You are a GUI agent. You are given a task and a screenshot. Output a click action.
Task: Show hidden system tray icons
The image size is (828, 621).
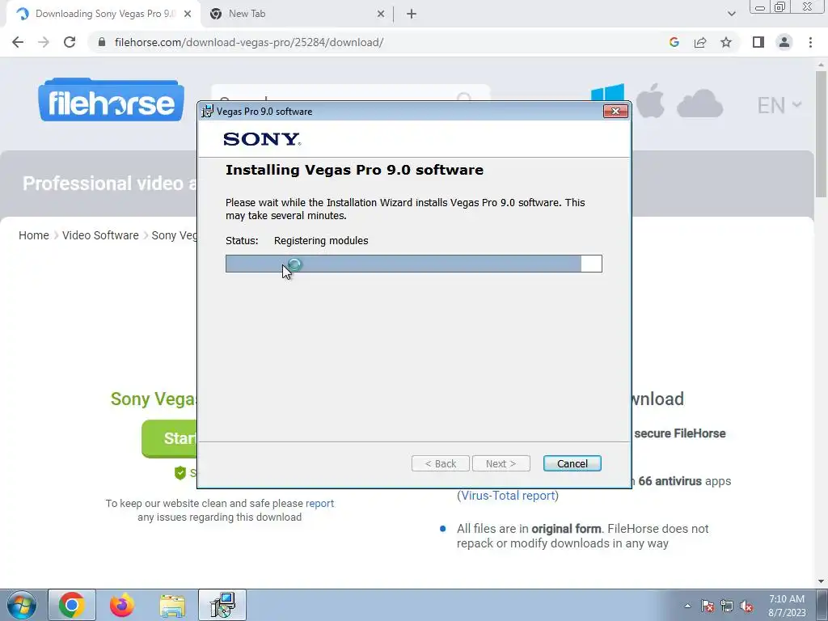(x=687, y=606)
